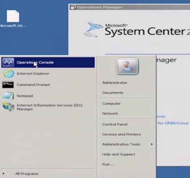The width and height of the screenshot is (190, 178).
Task: Open the IIS Manager icon
Action: click(x=8, y=107)
